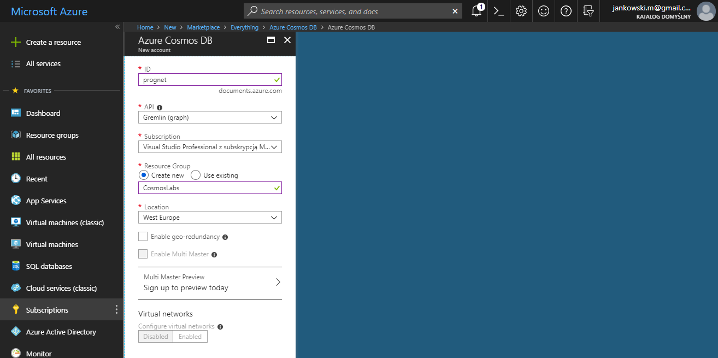Open directory and subscription filter
718x358 pixels.
pos(588,11)
